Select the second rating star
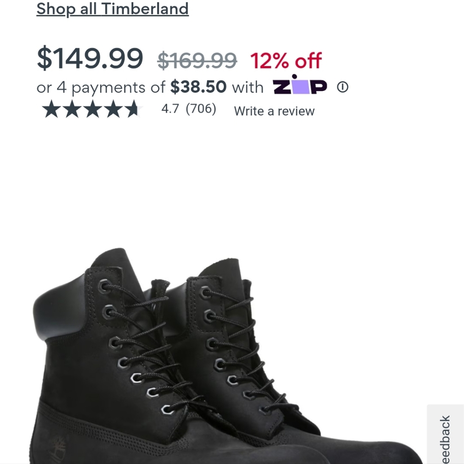464x464 pixels. [x=72, y=110]
